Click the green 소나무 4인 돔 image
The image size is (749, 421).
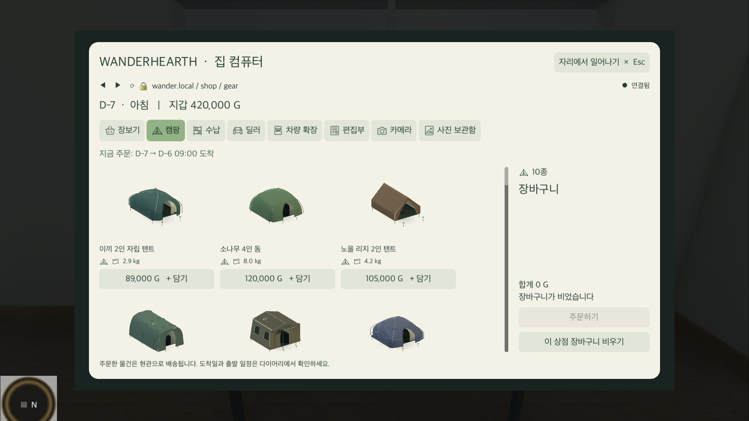point(276,205)
